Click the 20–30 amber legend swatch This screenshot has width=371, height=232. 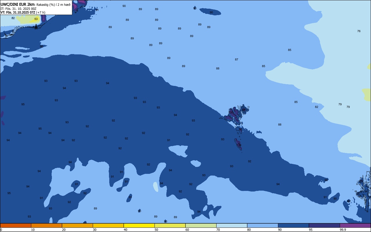pyautogui.click(x=77, y=225)
